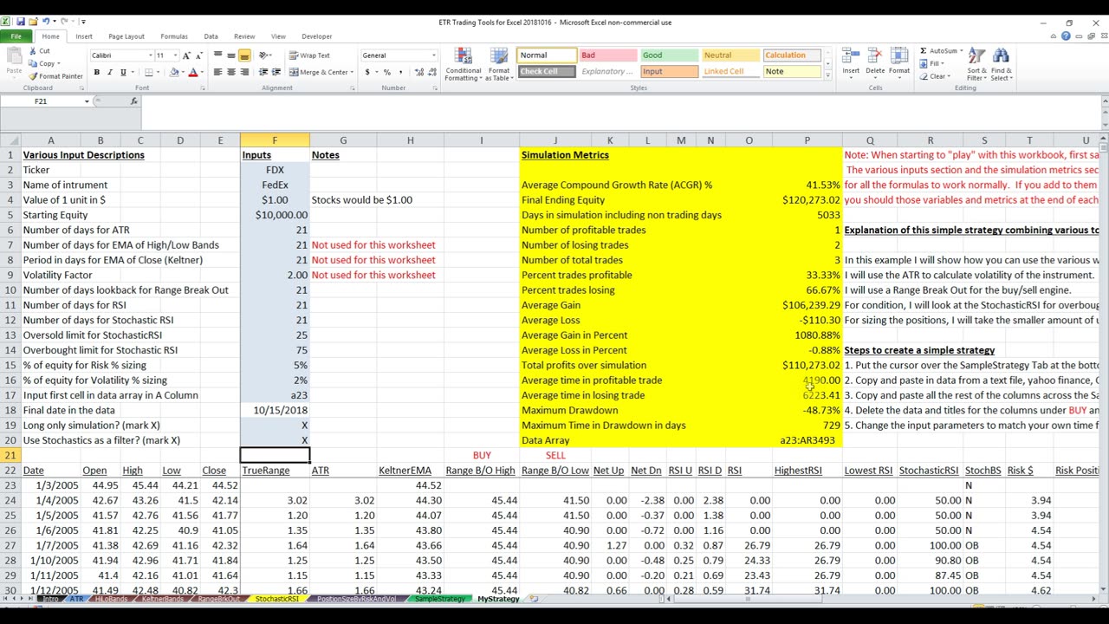Click the Increase Font Size icon
This screenshot has width=1109, height=624.
[188, 55]
